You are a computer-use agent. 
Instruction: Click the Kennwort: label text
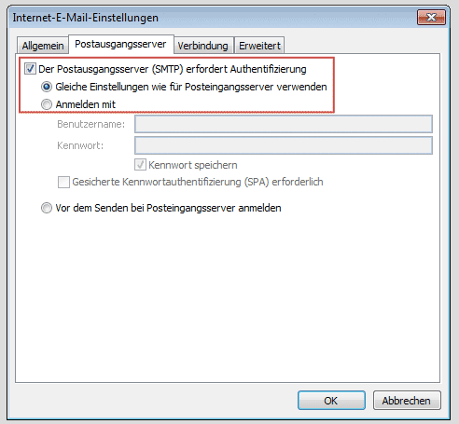pos(80,145)
